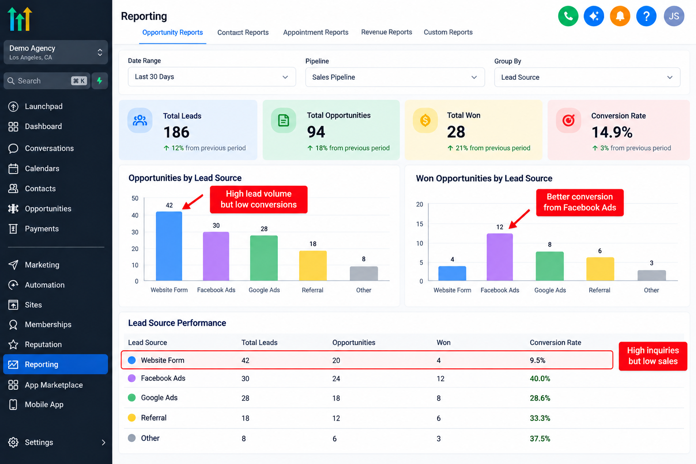Screen dimensions: 696x464
Task: Open the Group By Lead Source dropdown
Action: (587, 77)
